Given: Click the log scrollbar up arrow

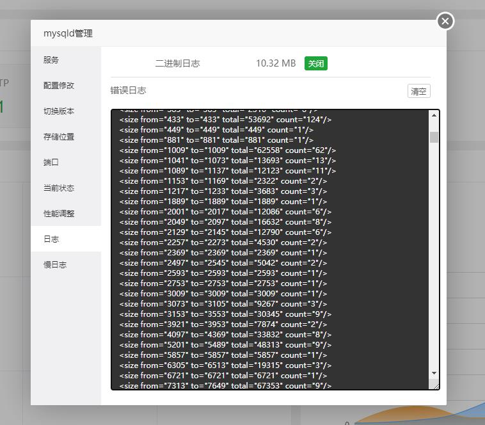Looking at the screenshot, I should coord(434,115).
